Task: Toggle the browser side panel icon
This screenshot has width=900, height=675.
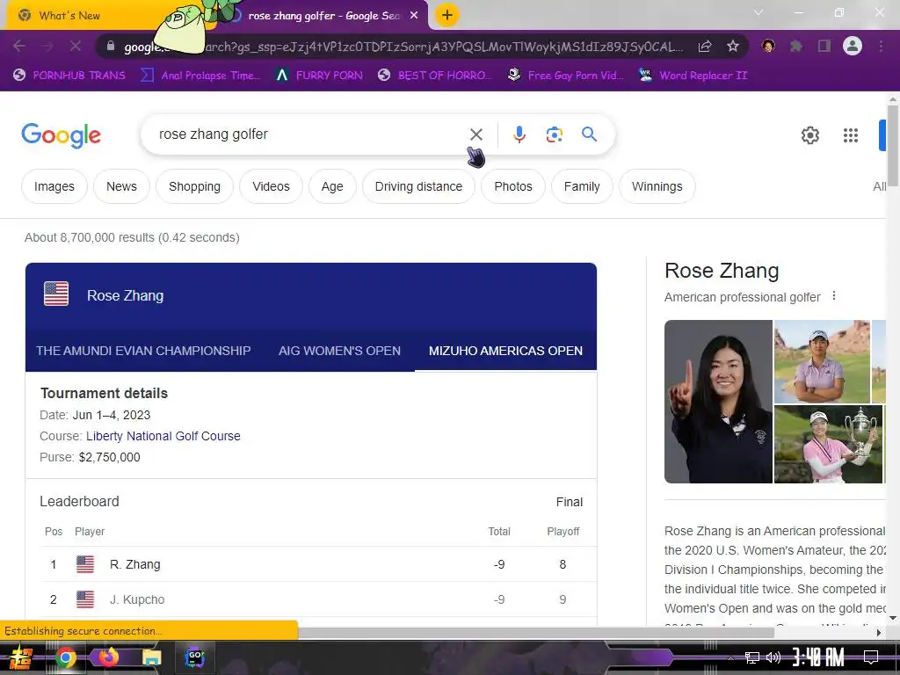Action: tap(824, 46)
